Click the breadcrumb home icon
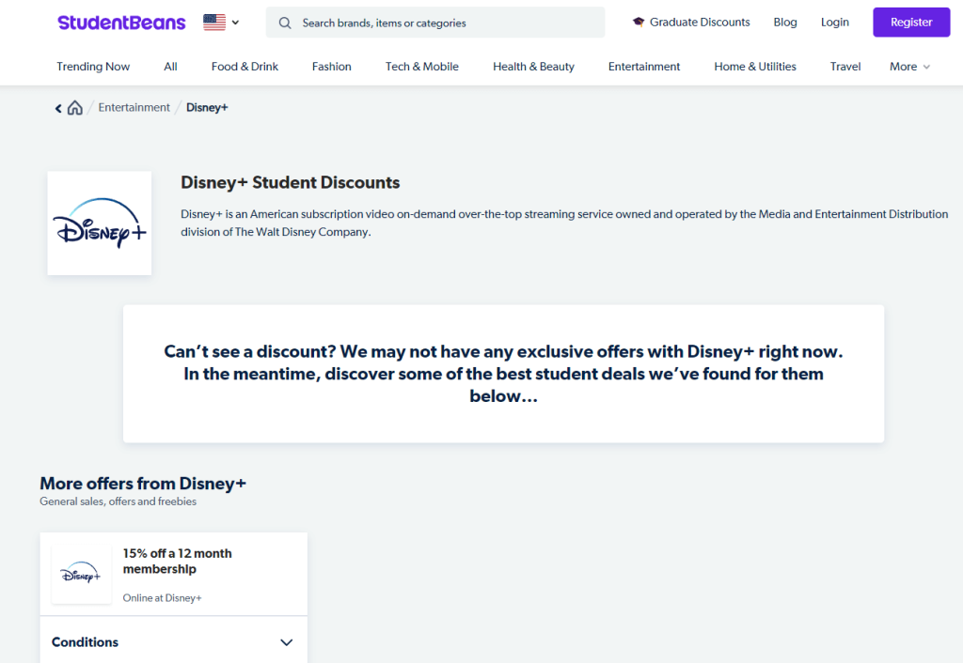 click(75, 108)
